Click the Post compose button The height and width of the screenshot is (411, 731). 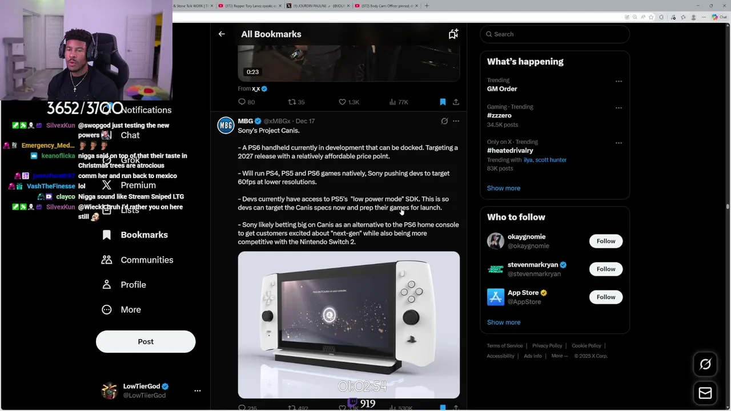click(146, 342)
